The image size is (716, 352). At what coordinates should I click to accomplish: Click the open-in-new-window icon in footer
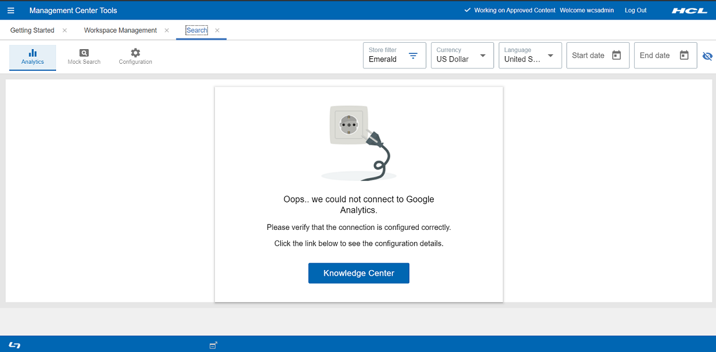pyautogui.click(x=213, y=345)
